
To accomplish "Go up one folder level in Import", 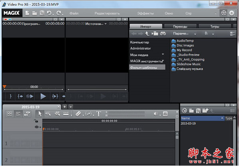I will click(x=147, y=34).
